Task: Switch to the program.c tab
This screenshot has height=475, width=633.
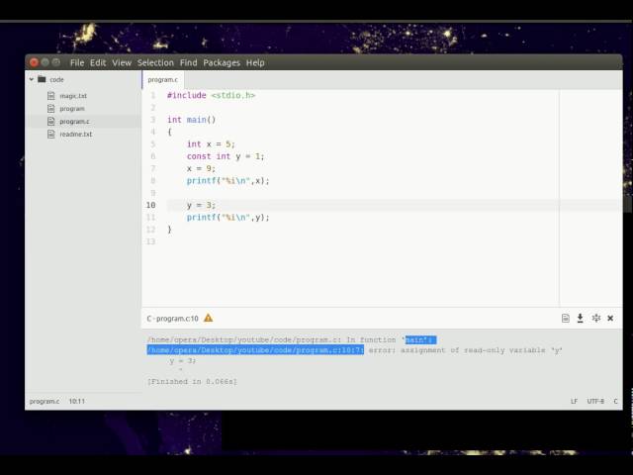Action: click(x=162, y=79)
